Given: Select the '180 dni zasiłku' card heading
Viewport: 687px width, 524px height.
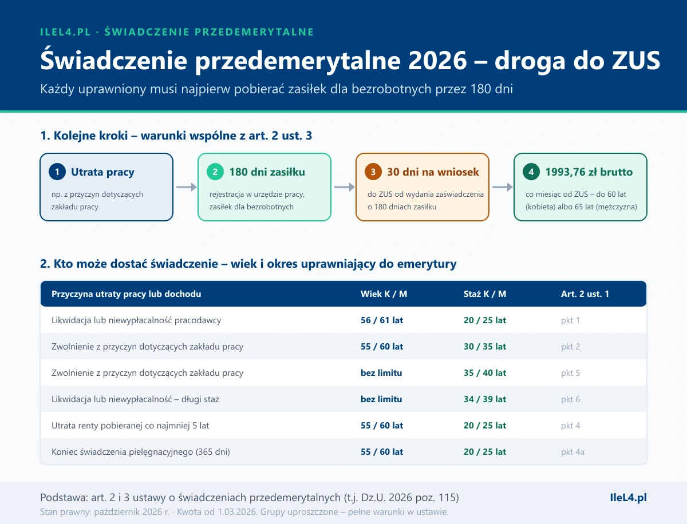Looking at the screenshot, I should coord(267,172).
